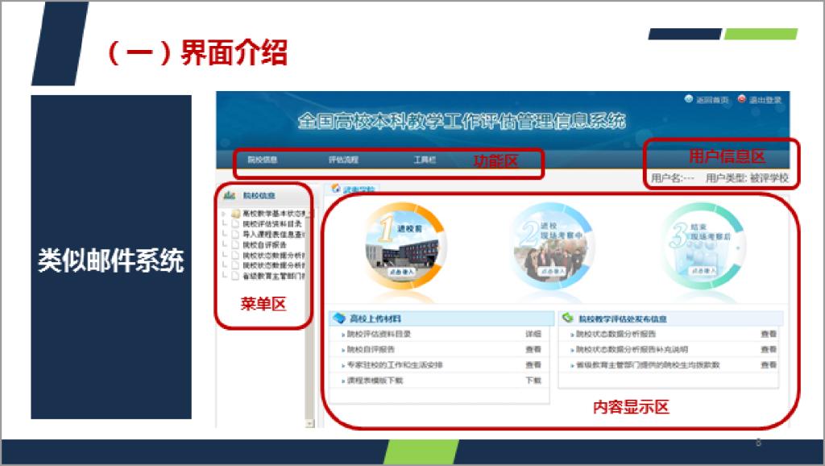Open stage 1 进校前 circle image

click(x=406, y=246)
